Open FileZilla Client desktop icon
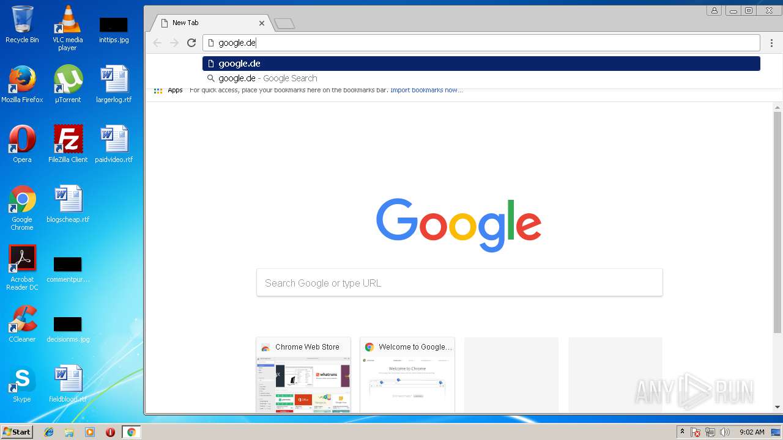The image size is (783, 440). 68,144
